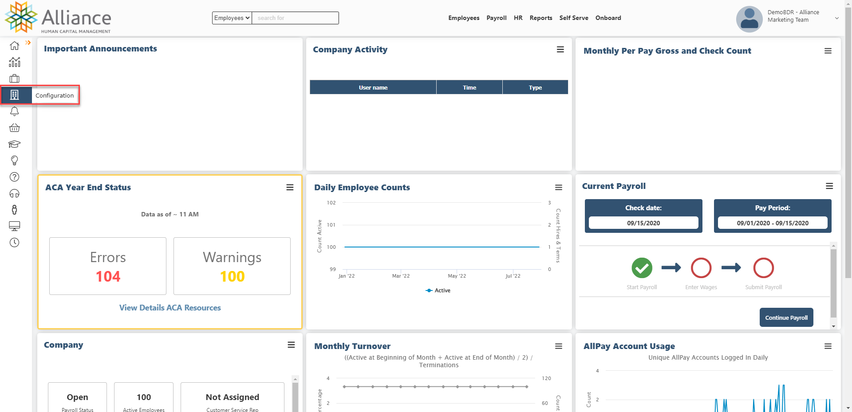
Task: Click the Continue Payroll button
Action: (x=786, y=318)
